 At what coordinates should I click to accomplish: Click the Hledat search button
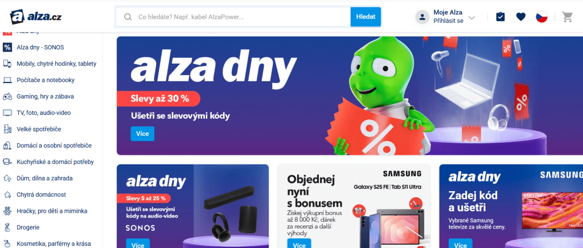tap(366, 16)
